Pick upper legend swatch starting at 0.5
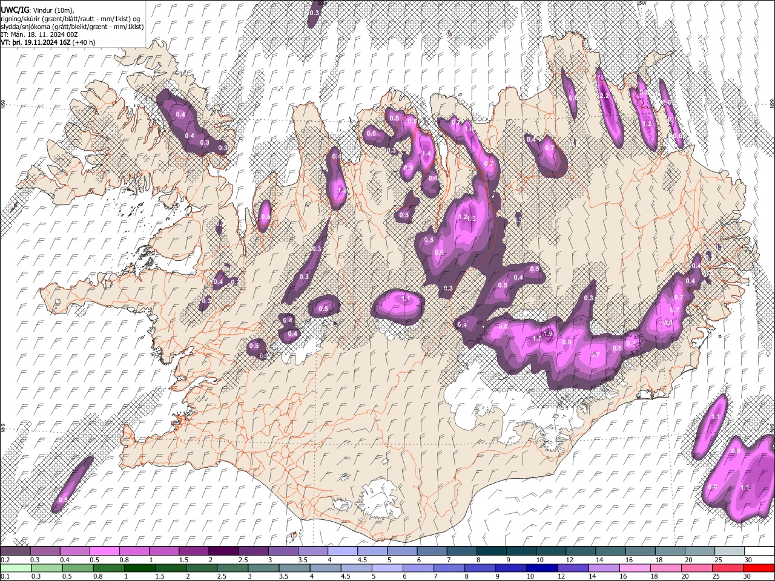This screenshot has width=775, height=581. coord(104,551)
